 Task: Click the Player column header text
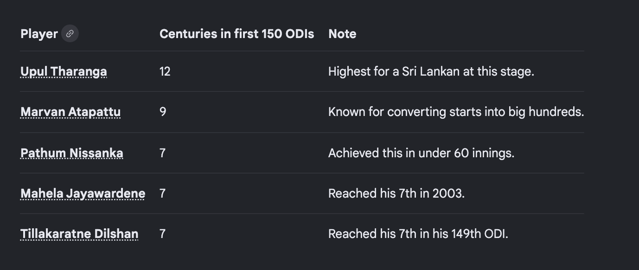click(x=39, y=34)
